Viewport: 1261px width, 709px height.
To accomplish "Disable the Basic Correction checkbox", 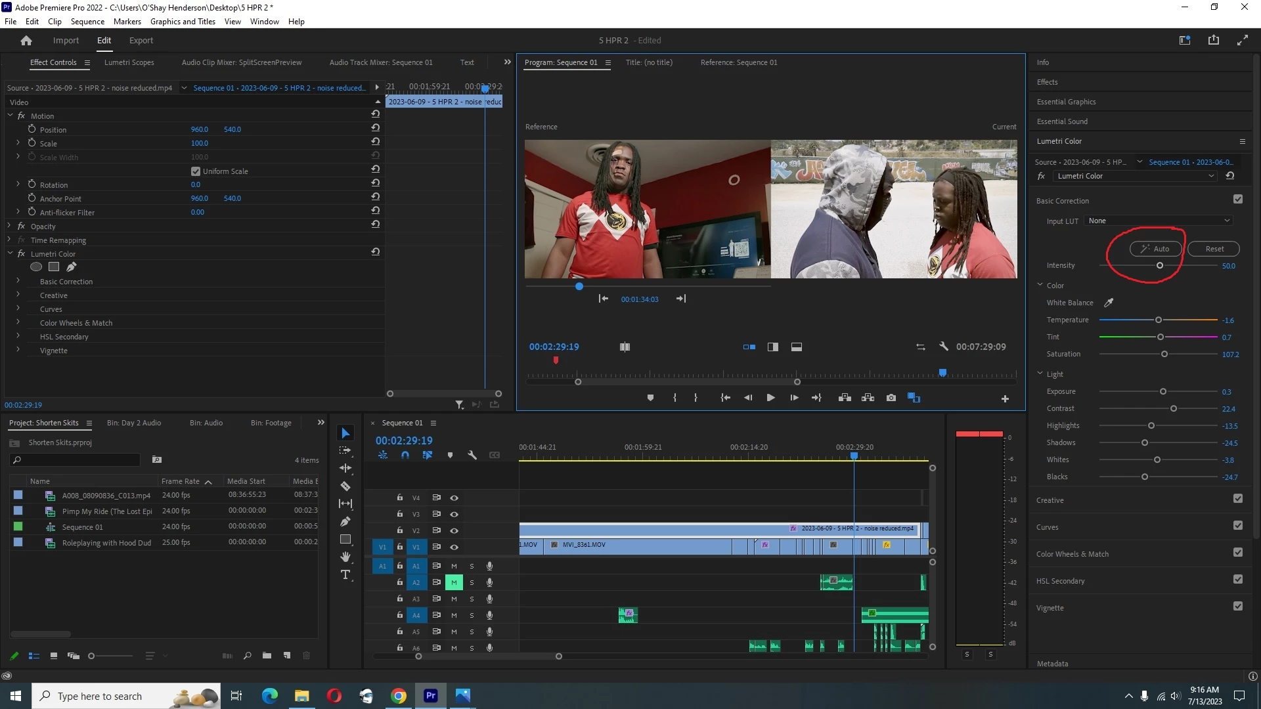I will (1238, 200).
